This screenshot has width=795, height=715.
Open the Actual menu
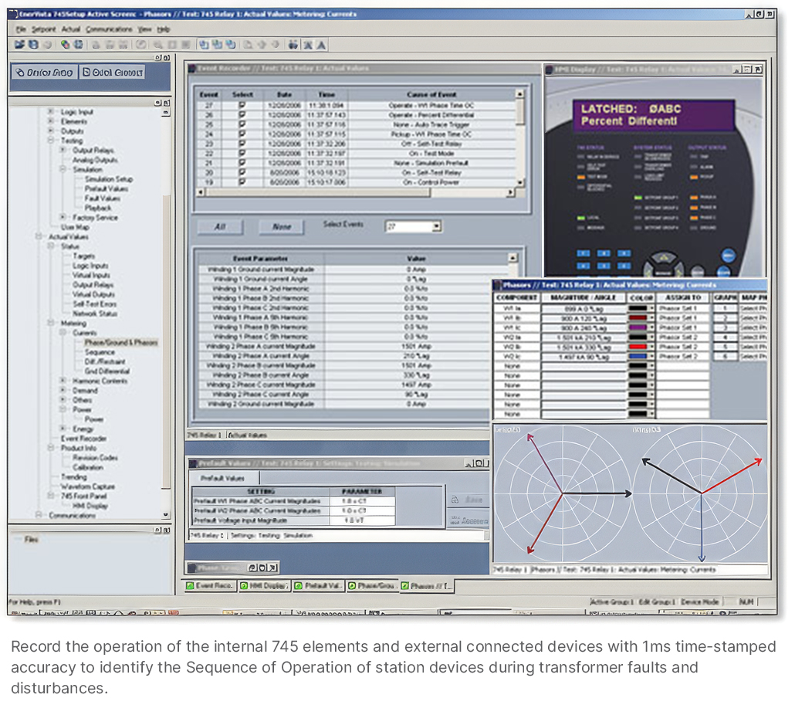pos(71,29)
